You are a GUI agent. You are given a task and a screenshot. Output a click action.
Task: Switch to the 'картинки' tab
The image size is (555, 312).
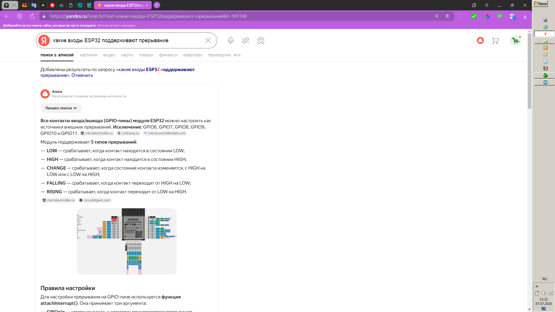tap(88, 55)
